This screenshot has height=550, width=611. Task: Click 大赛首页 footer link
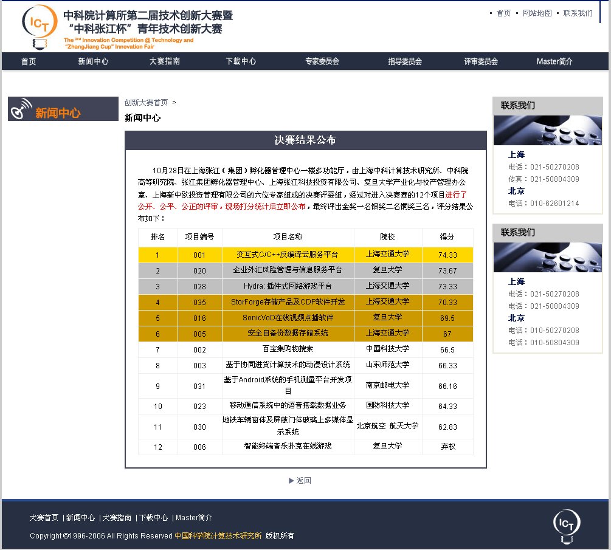(44, 518)
